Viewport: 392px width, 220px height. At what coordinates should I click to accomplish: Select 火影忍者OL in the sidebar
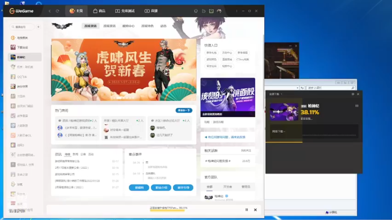pyautogui.click(x=24, y=135)
